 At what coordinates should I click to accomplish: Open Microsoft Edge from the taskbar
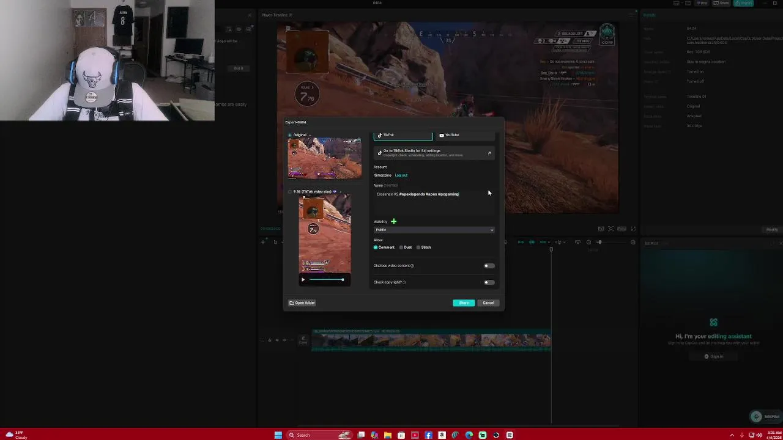pos(469,435)
